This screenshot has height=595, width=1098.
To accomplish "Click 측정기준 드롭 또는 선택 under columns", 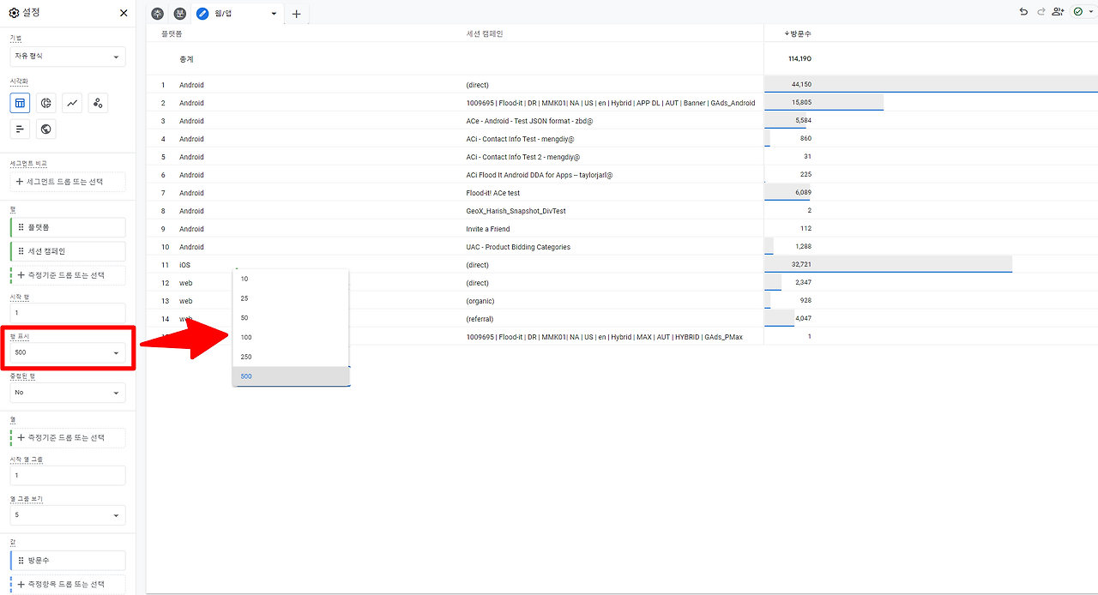I will tap(68, 437).
